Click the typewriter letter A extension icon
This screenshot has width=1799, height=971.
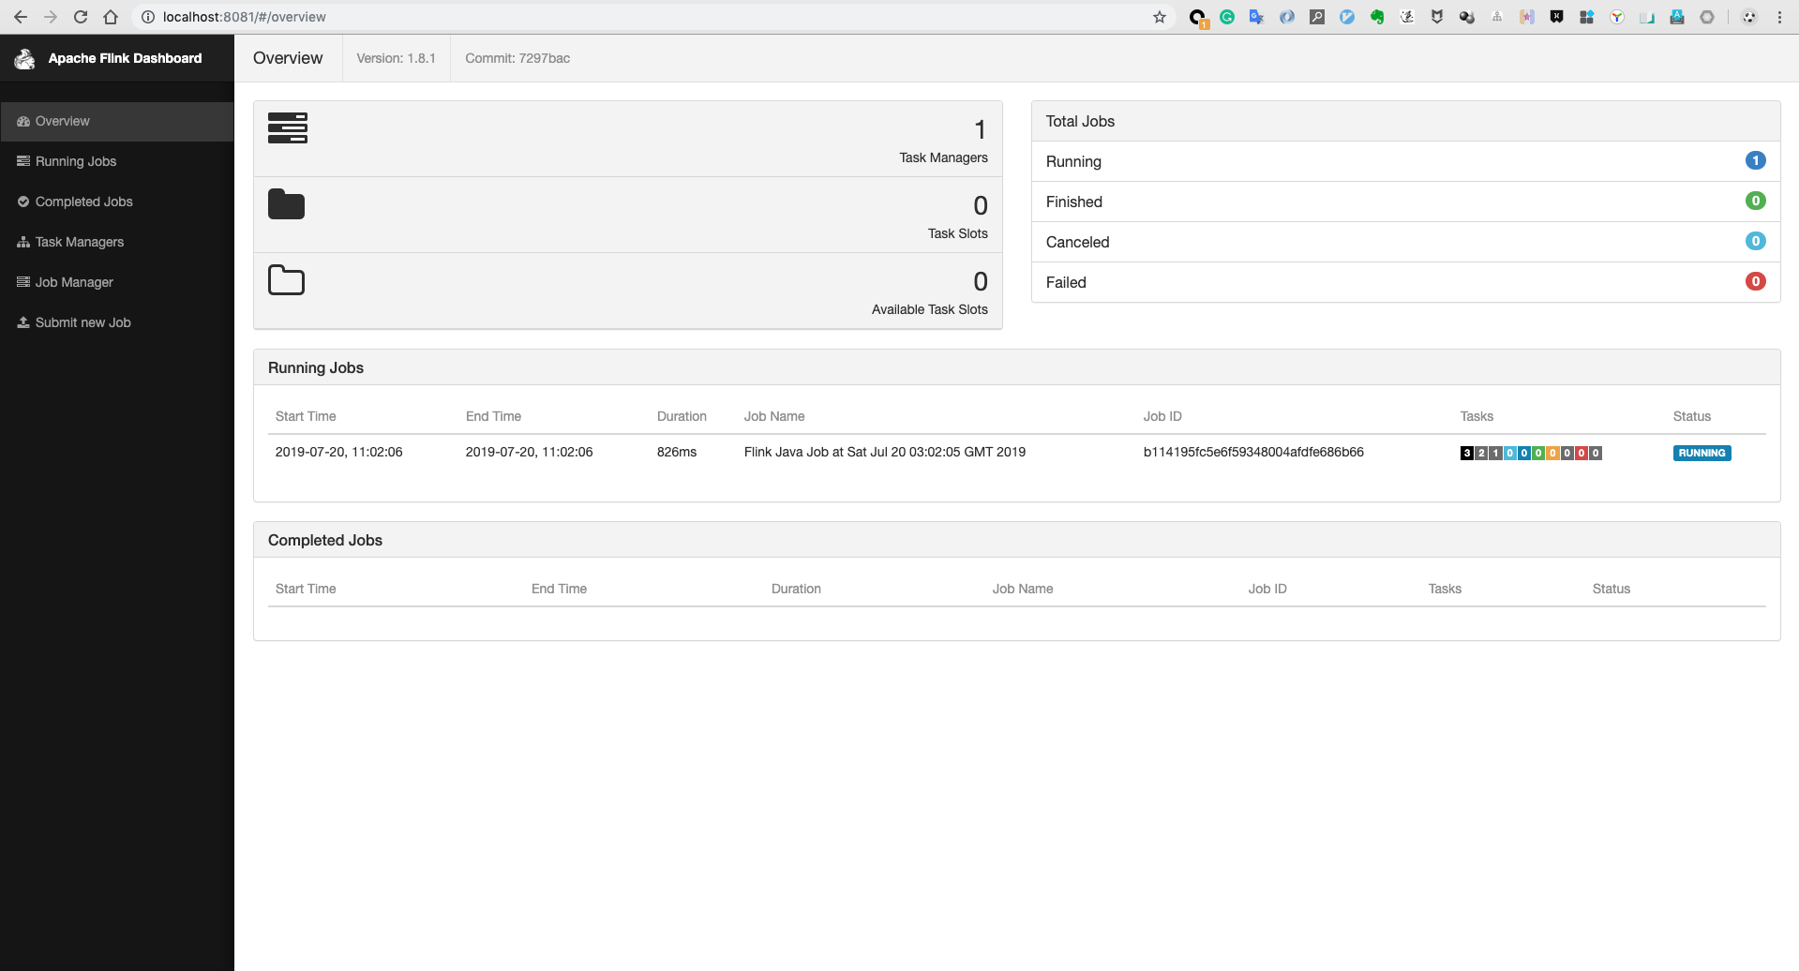click(x=1677, y=17)
